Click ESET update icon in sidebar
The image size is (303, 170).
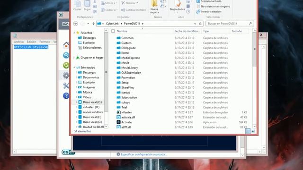[66, 65]
